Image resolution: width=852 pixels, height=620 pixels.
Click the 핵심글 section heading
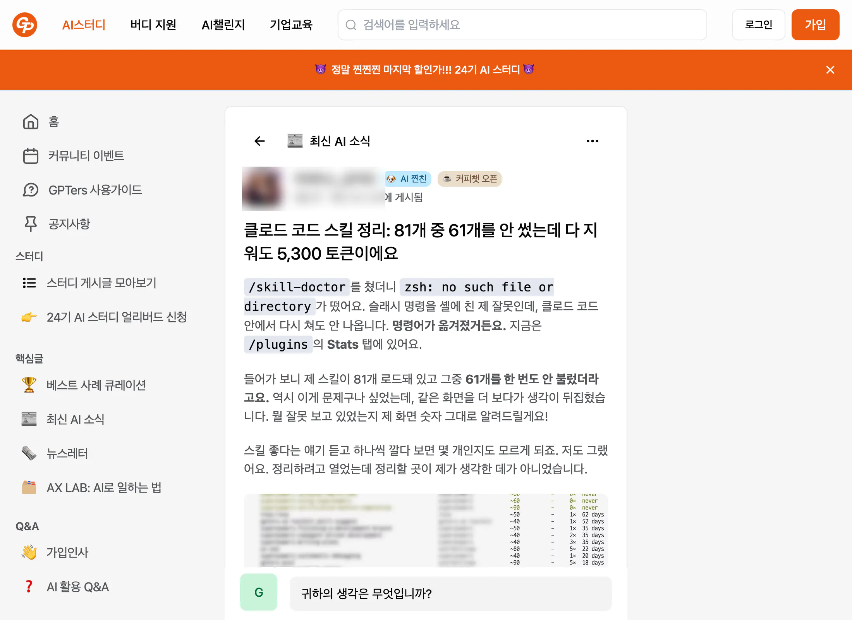click(29, 358)
